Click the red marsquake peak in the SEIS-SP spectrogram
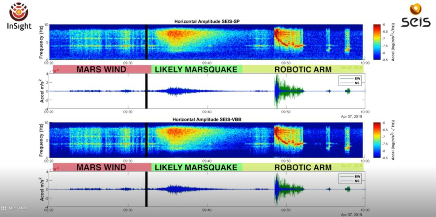 (x=176, y=34)
